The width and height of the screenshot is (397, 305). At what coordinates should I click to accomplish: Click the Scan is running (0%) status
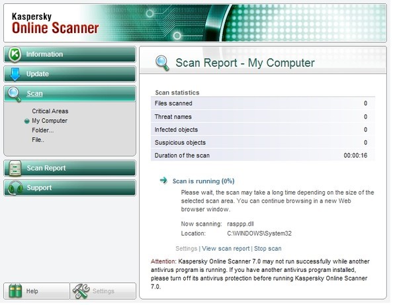click(203, 181)
